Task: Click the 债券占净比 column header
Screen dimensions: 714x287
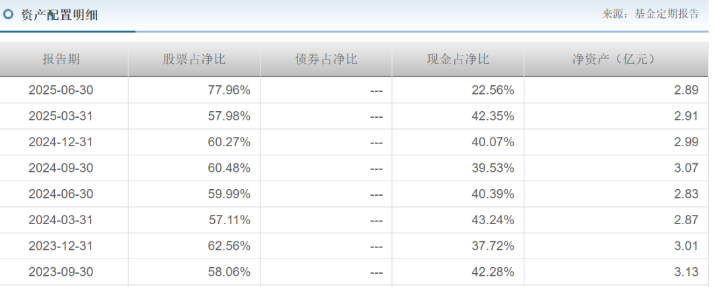Action: pos(326,60)
